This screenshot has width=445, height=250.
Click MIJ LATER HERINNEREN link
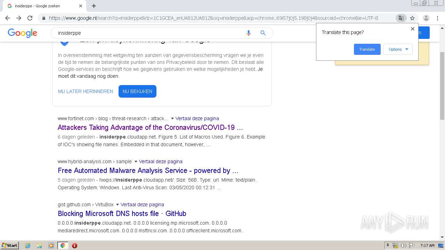(x=86, y=91)
